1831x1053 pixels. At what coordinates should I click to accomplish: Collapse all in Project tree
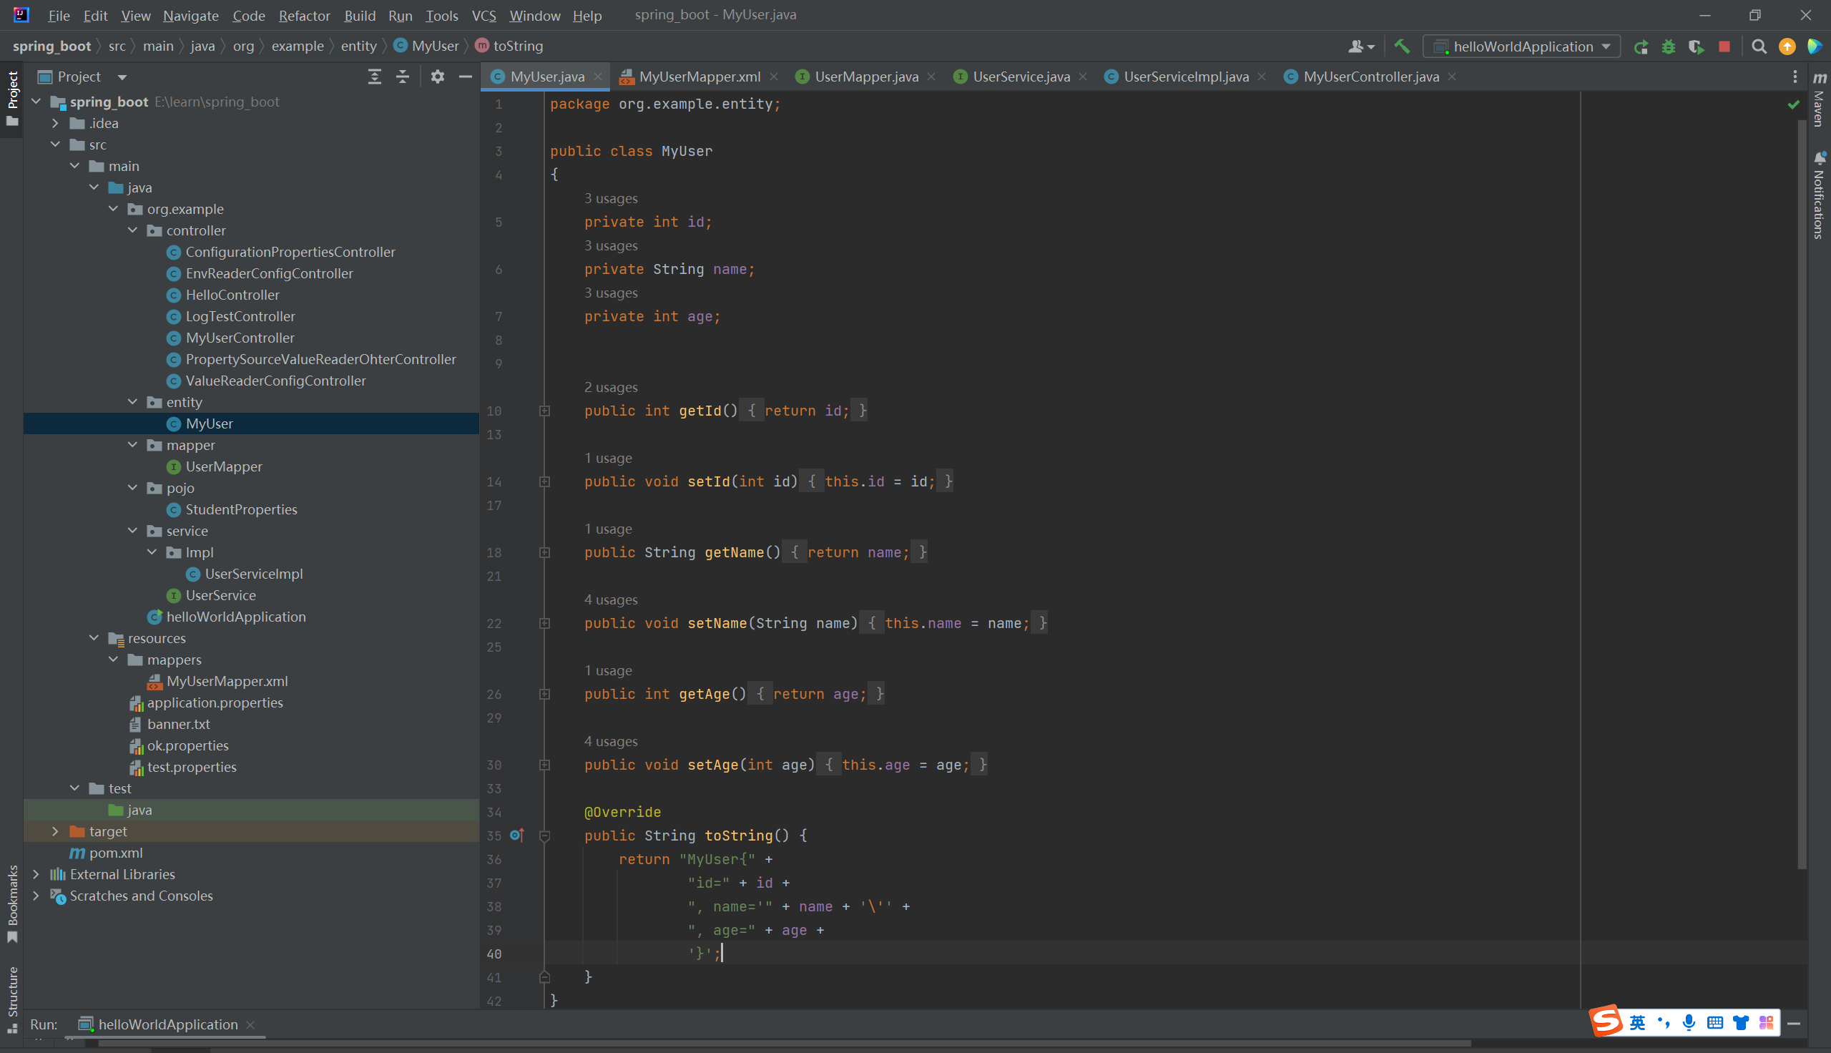point(403,77)
